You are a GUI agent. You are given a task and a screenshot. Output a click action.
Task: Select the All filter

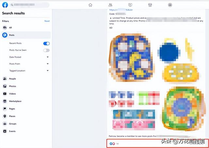[26, 28]
